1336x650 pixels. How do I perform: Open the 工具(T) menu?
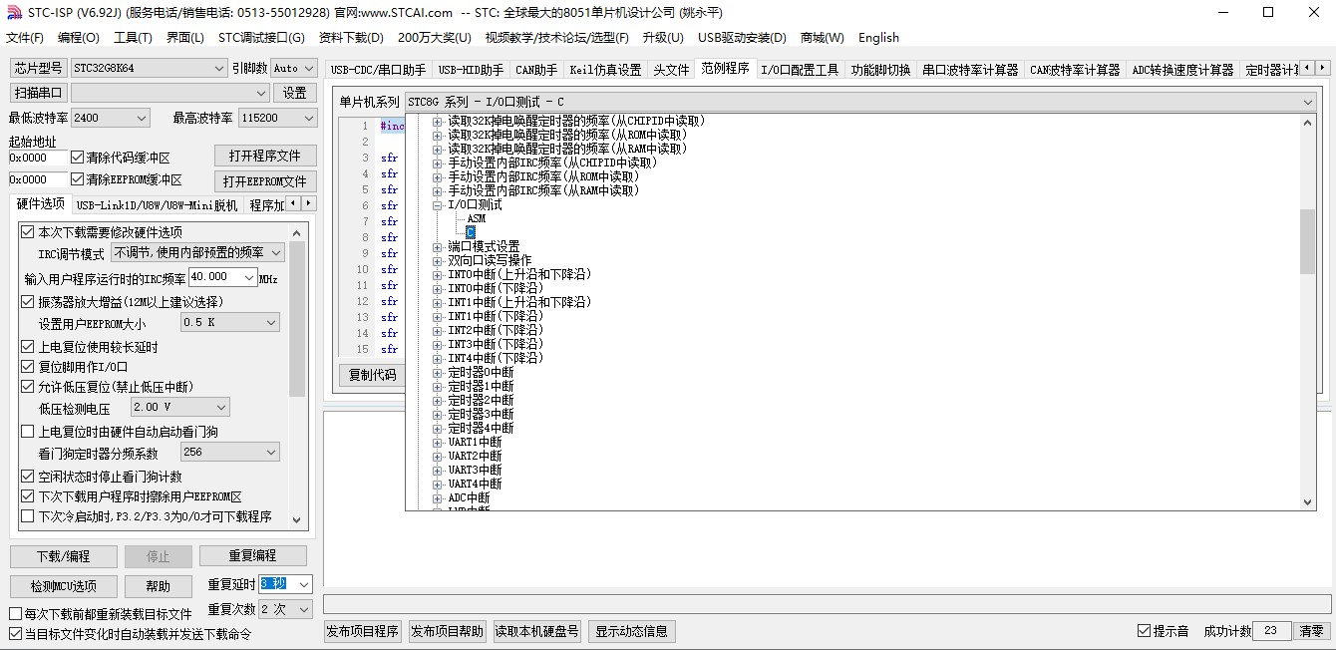[133, 38]
